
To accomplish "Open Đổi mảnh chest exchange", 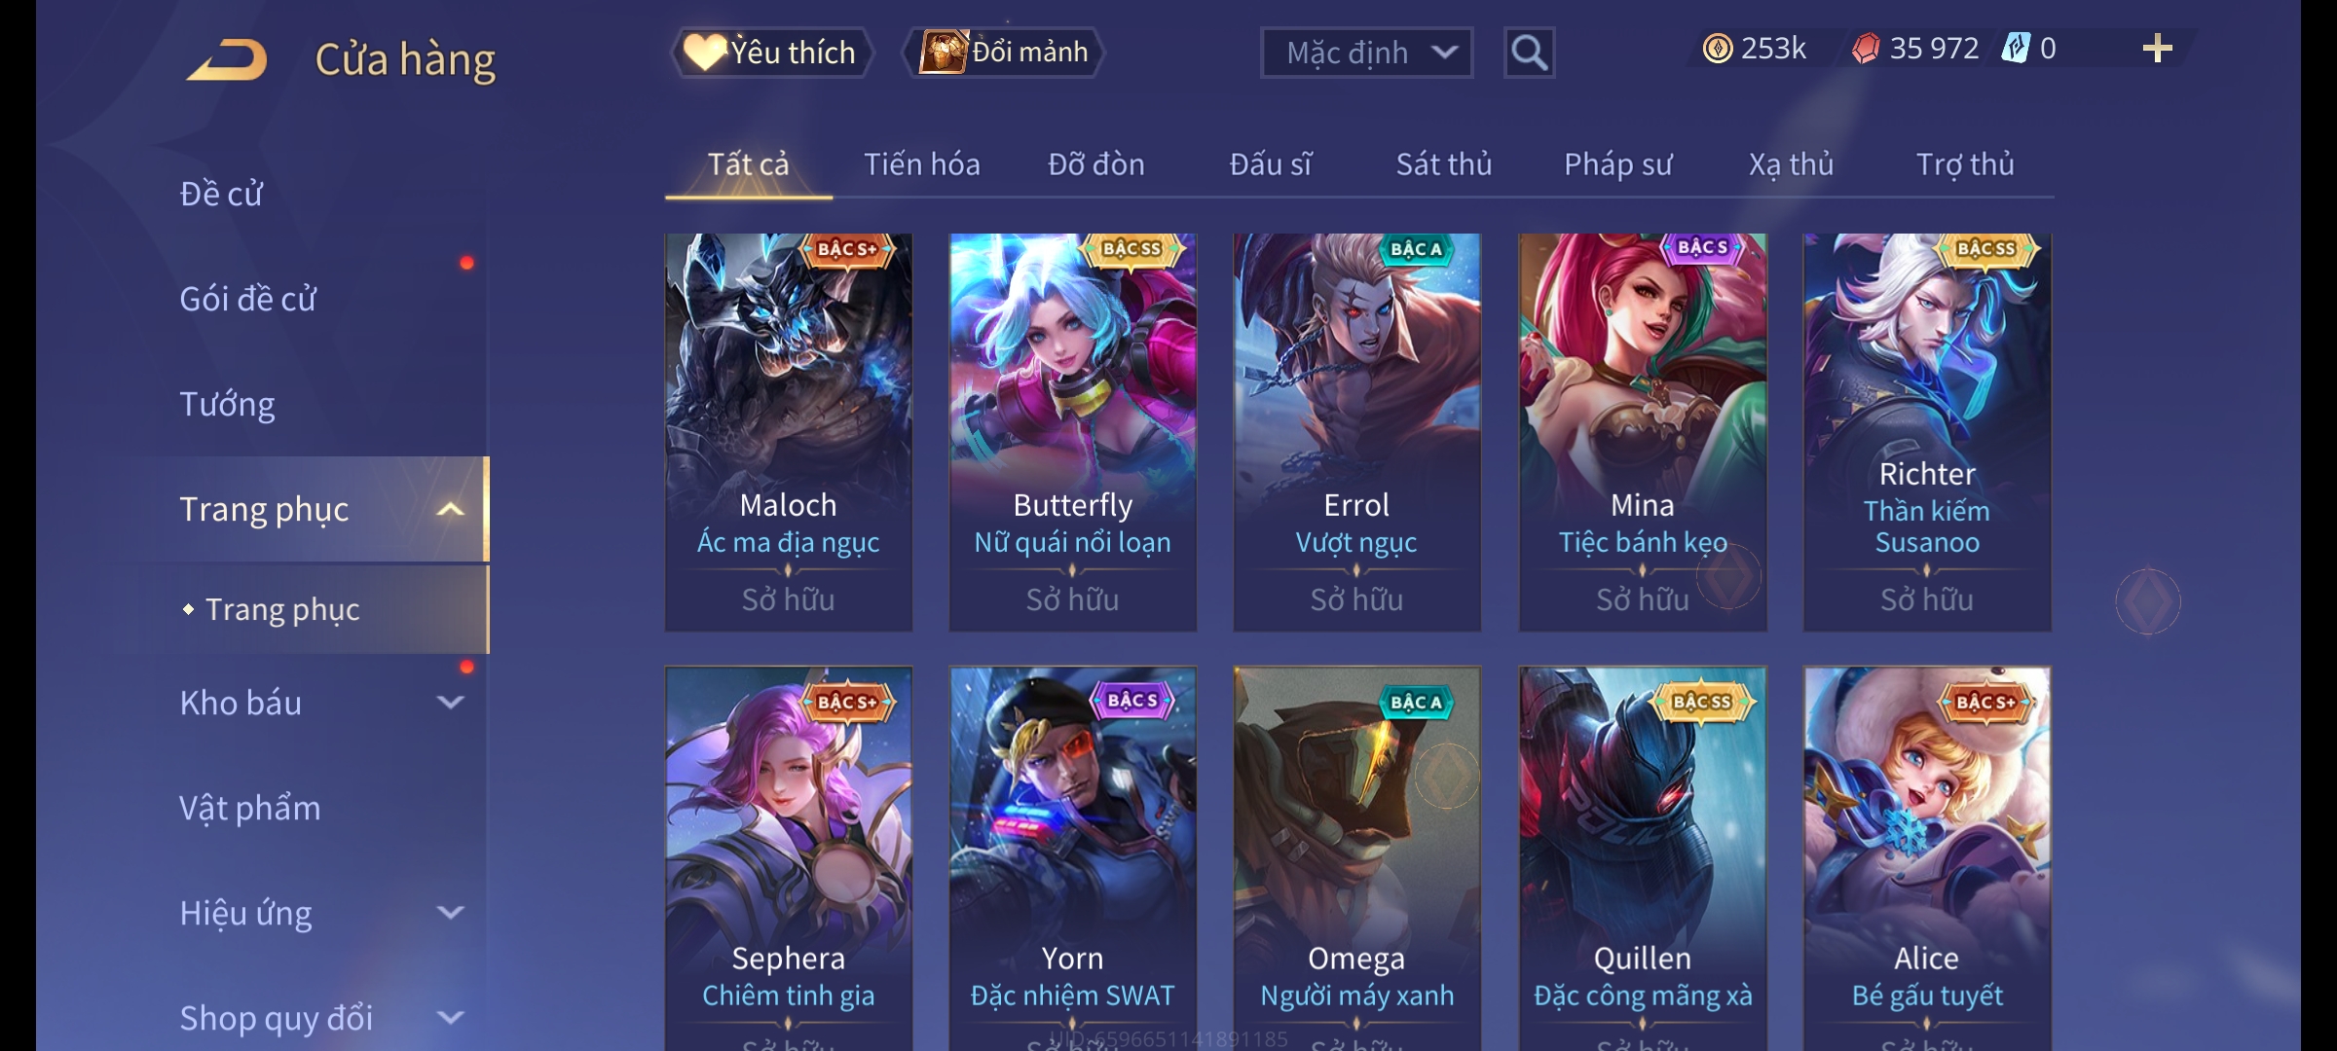I will tap(1004, 53).
